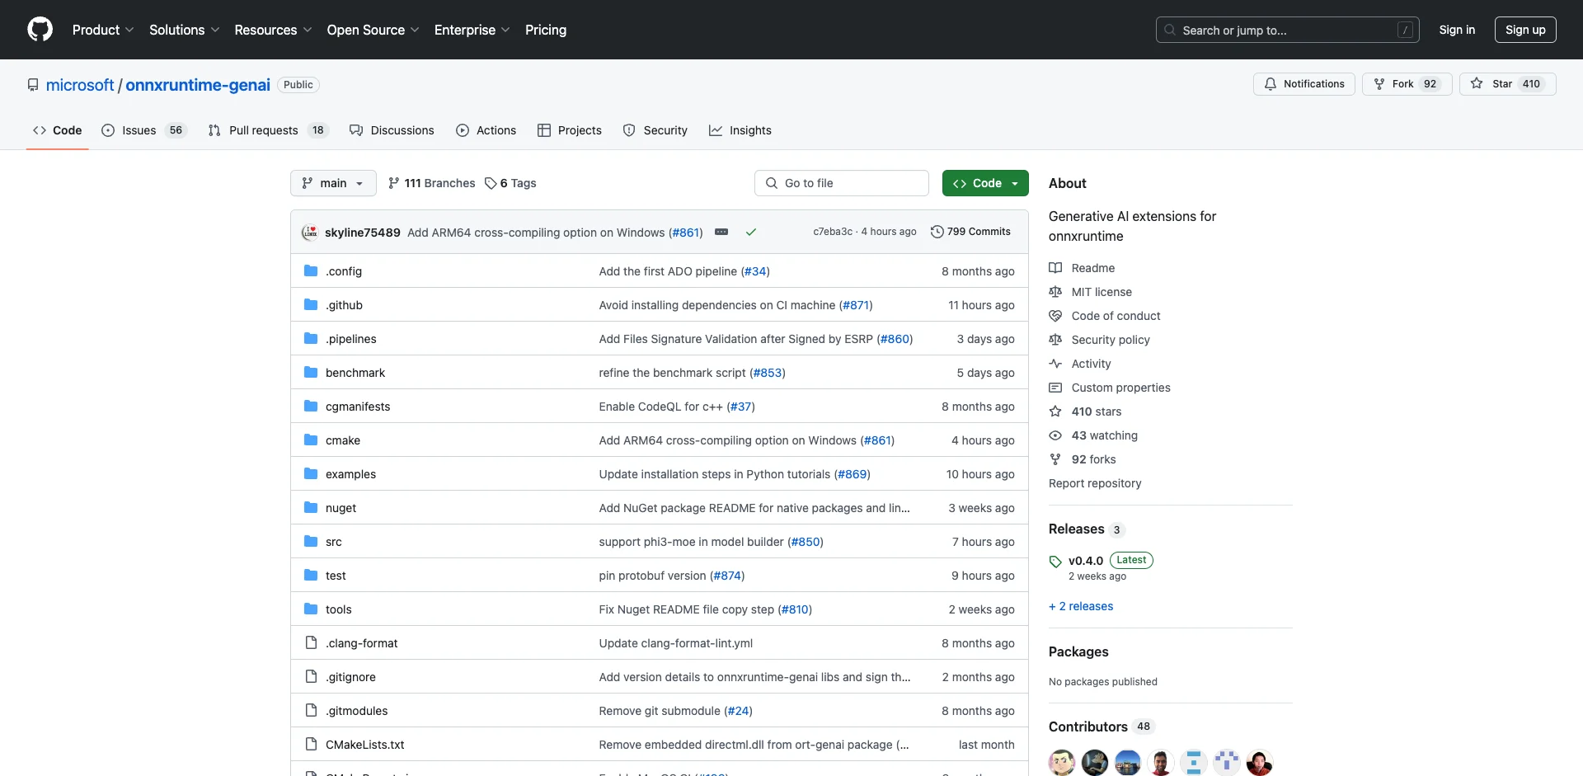Viewport: 1583px width, 776px height.
Task: Click the Sign in link
Action: pos(1457,30)
